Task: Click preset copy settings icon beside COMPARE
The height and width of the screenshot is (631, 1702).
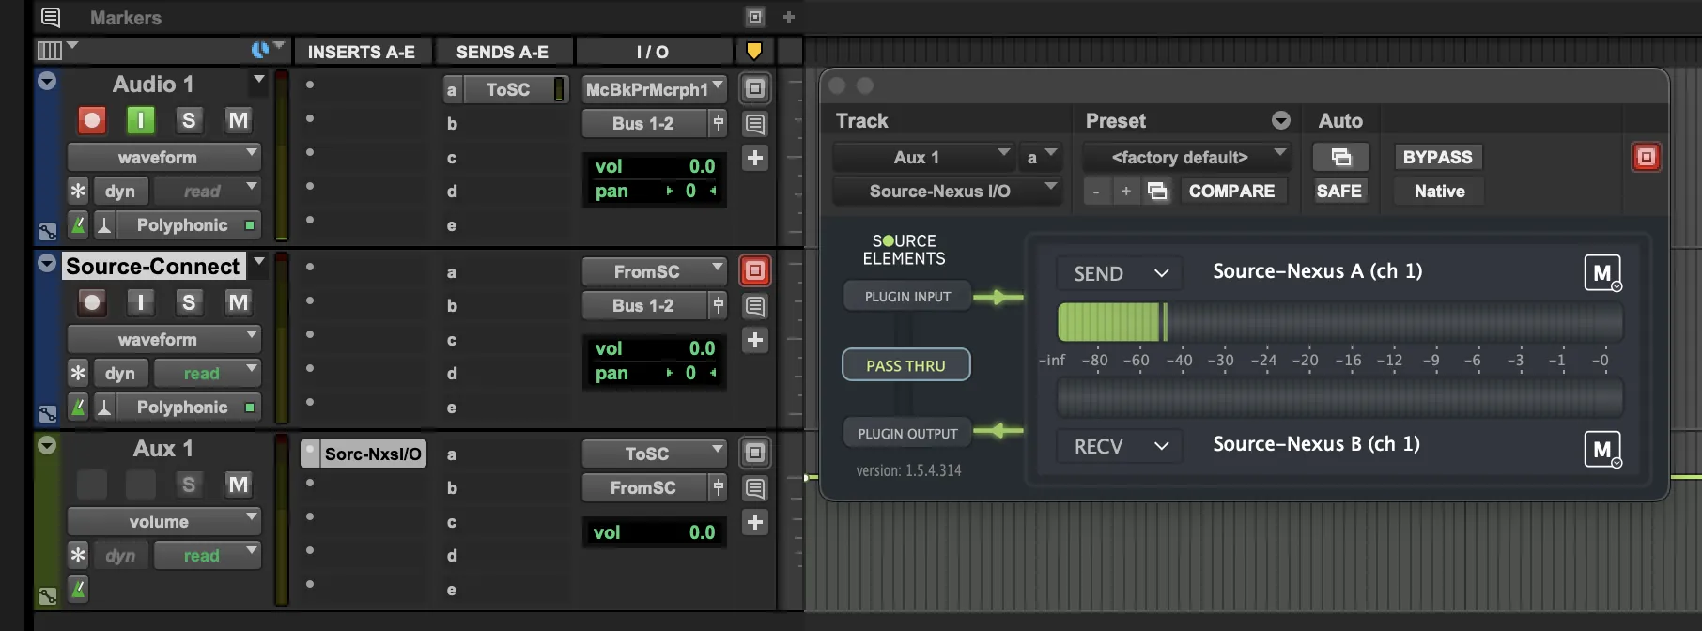Action: click(1157, 191)
